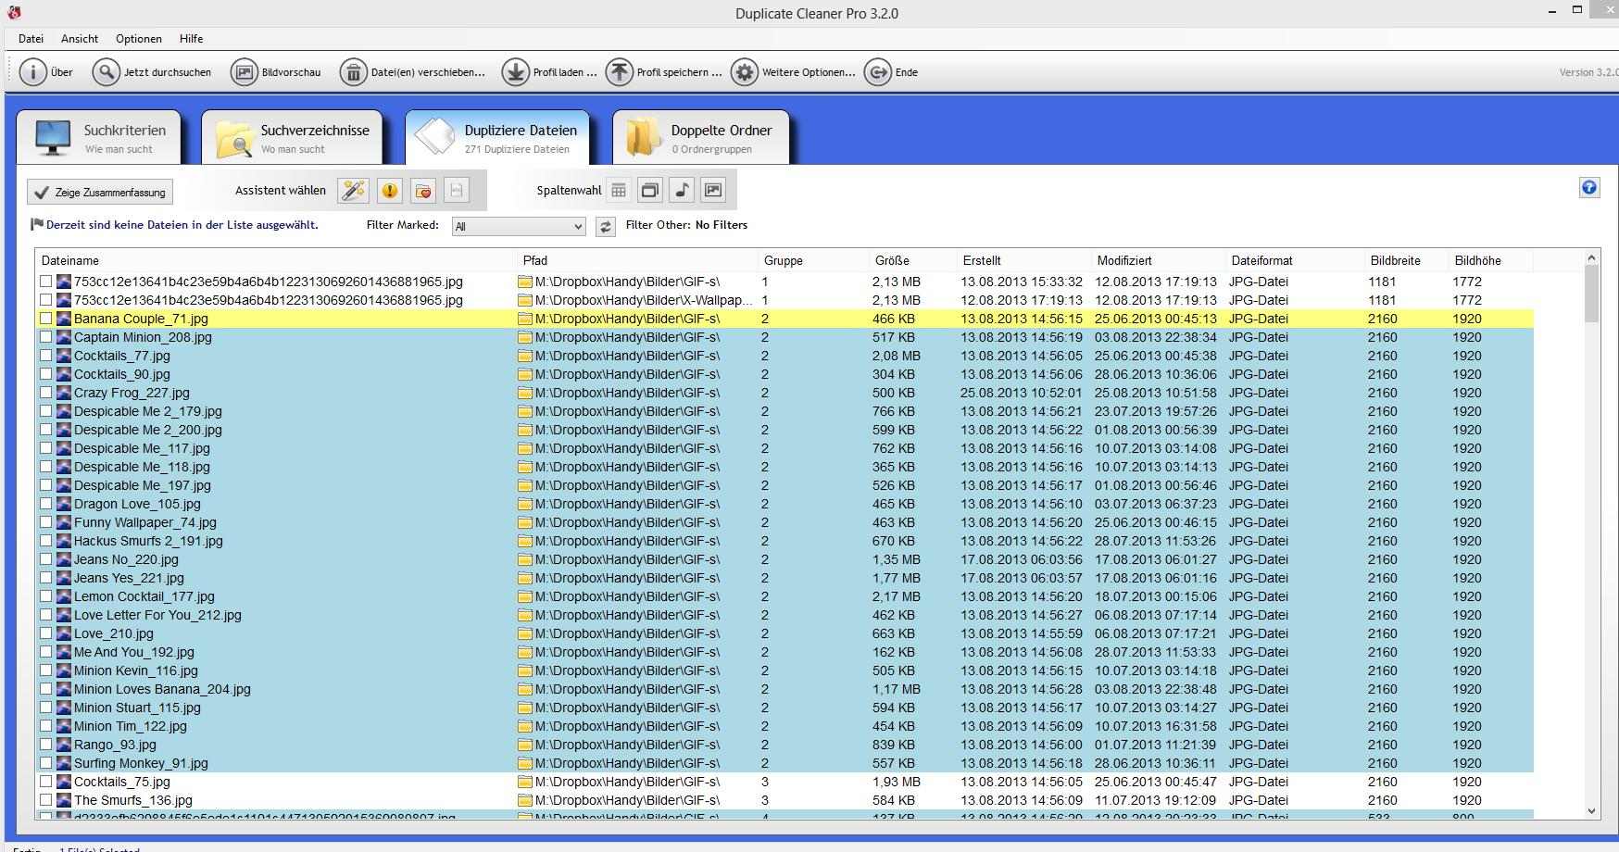Expand the Filter Marked dropdown
Screen dimensions: 1619x852
(x=578, y=227)
